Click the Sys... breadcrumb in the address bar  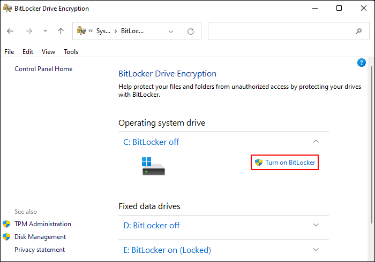[x=103, y=31]
